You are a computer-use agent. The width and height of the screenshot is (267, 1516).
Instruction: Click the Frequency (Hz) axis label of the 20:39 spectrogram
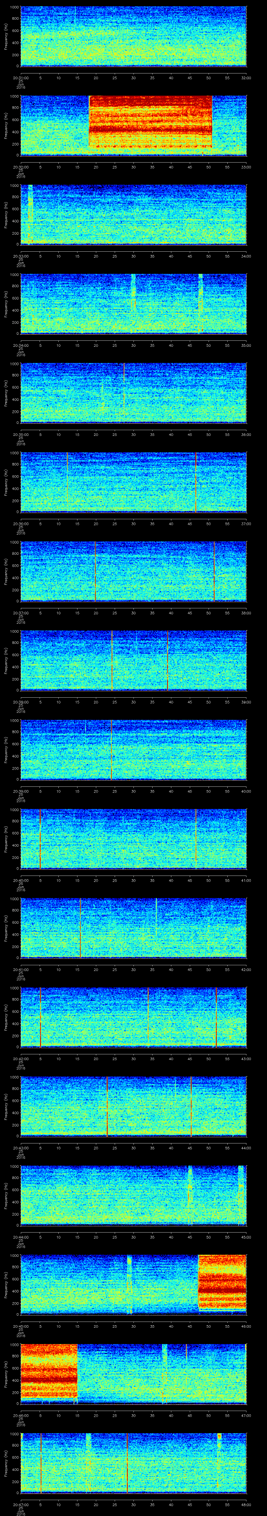coord(7,750)
